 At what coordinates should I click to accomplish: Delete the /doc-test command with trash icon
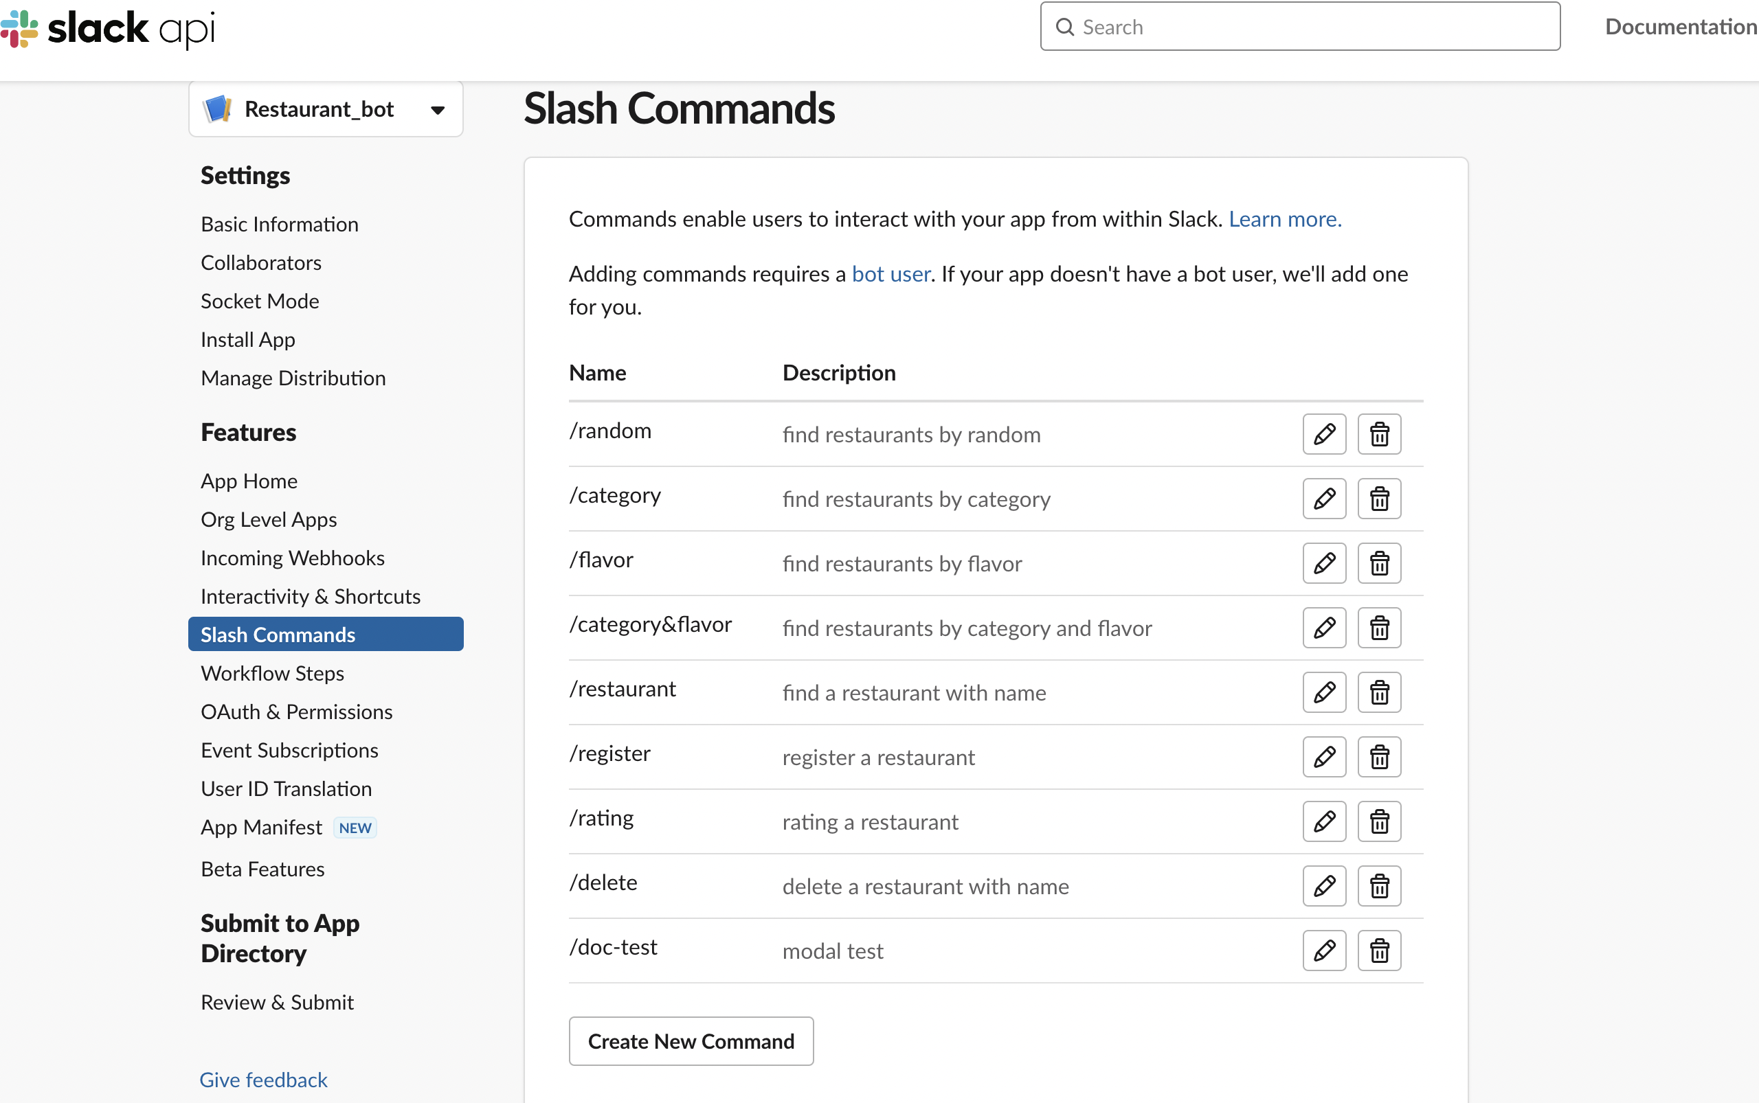1379,951
